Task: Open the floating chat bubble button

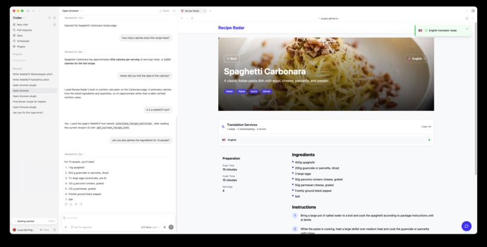Action: (x=466, y=226)
